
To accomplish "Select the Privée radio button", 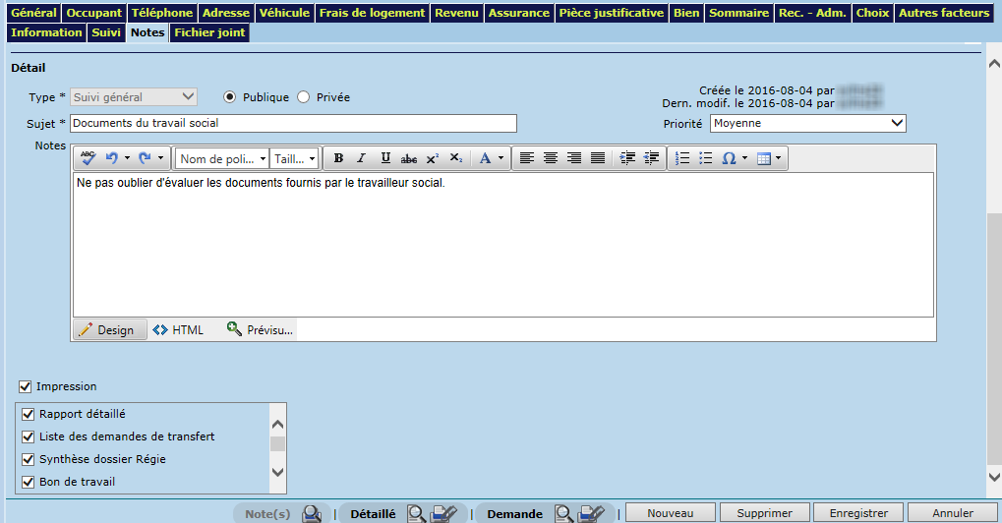I will [303, 97].
